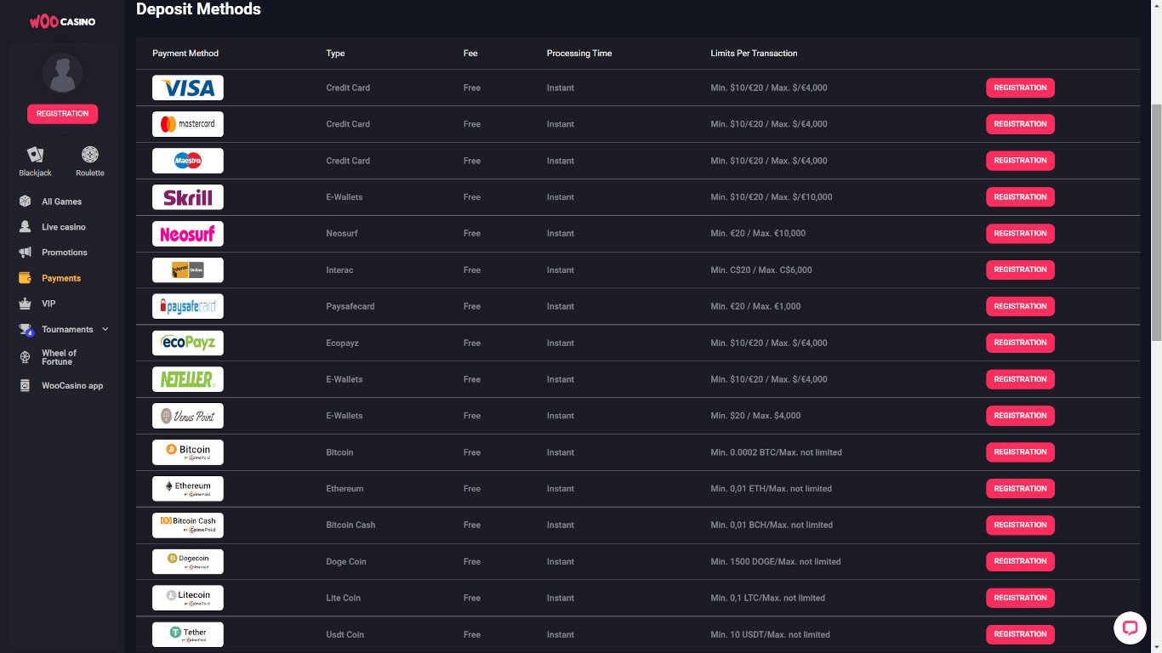Open Wheel of Fortune page
Viewport: 1162px width, 653px height.
60,357
